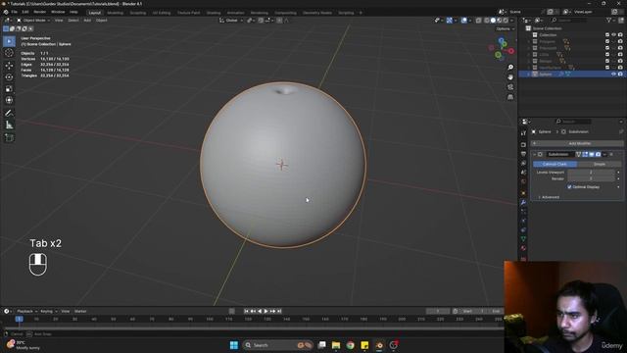Collapse the Subdivision modifier panel
The image size is (627, 353).
coord(534,154)
